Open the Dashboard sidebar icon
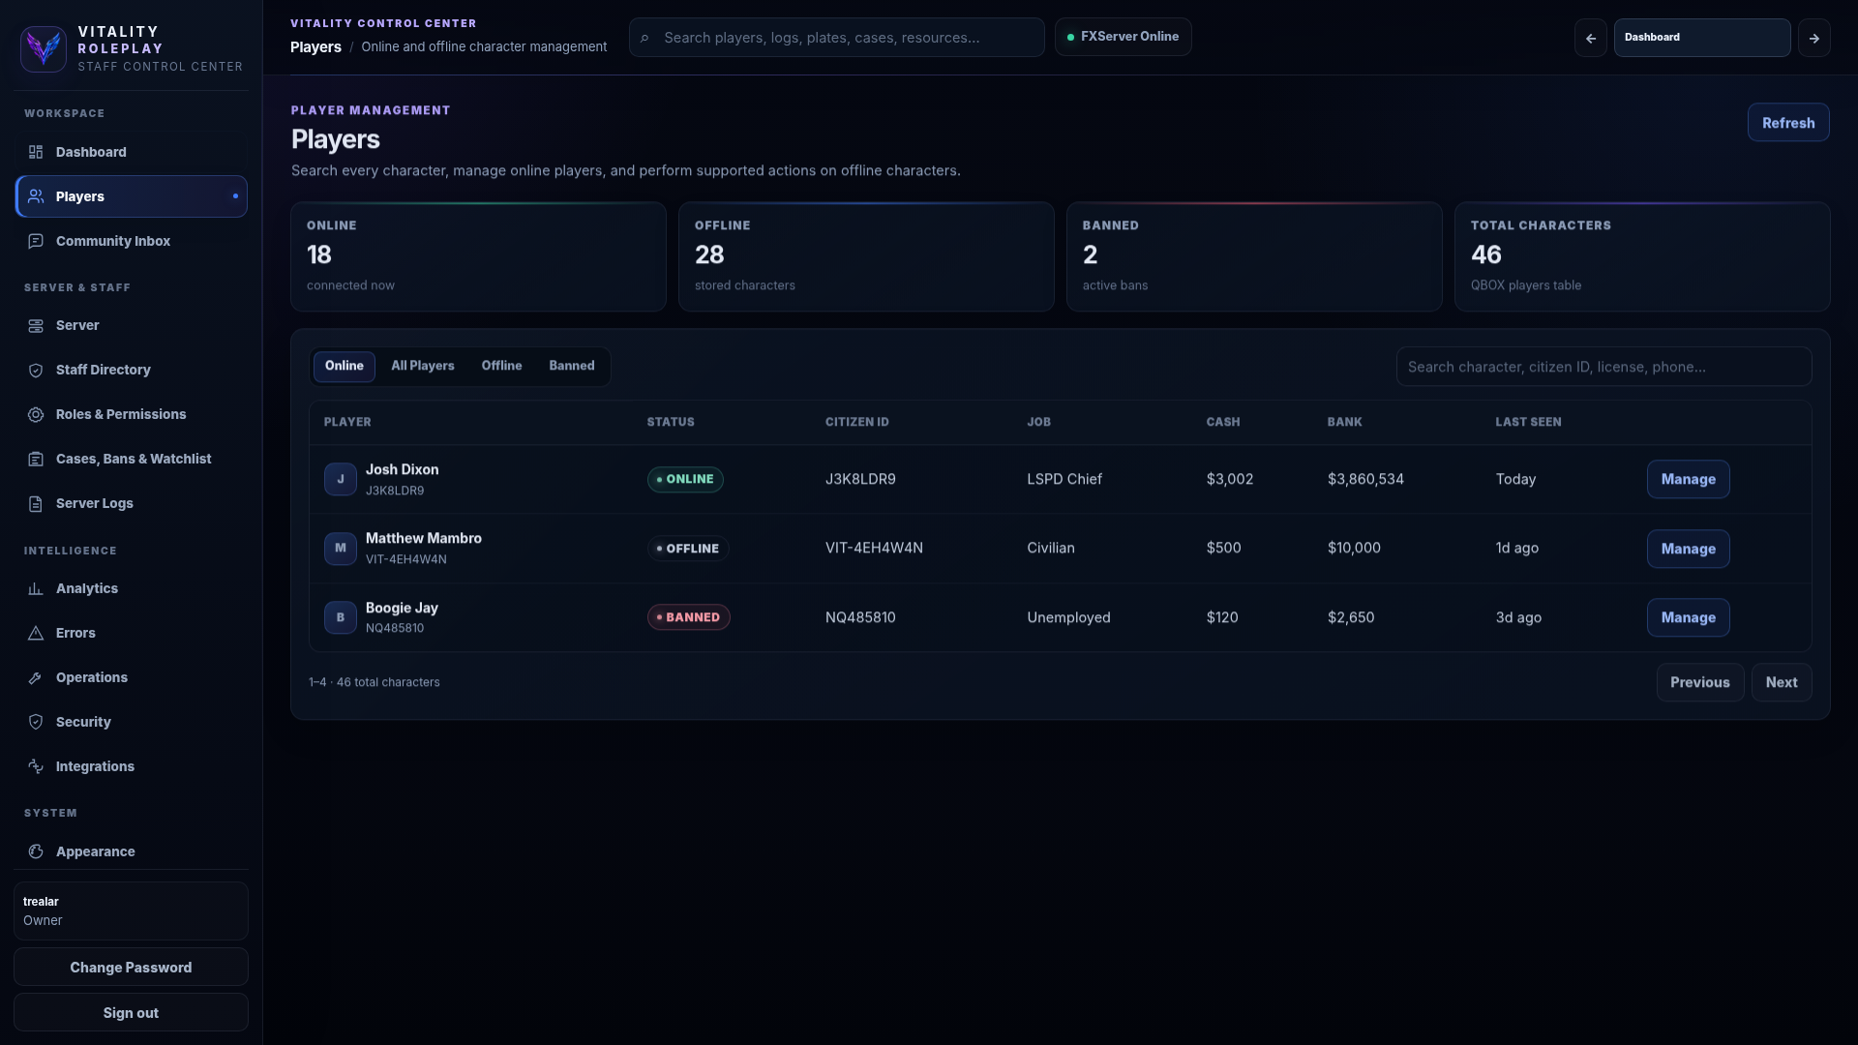This screenshot has height=1045, width=1858. coord(36,152)
